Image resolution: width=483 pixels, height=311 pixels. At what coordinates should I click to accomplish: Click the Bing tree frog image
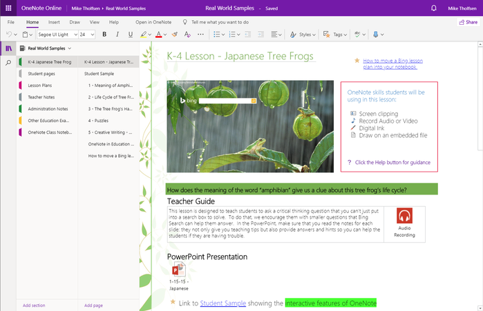[250, 126]
